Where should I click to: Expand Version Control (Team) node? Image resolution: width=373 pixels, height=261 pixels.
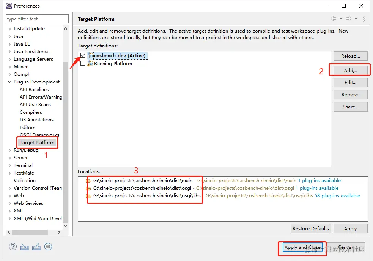[x=10, y=188]
